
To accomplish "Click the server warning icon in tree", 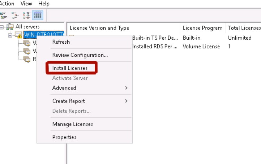I will tap(18, 35).
